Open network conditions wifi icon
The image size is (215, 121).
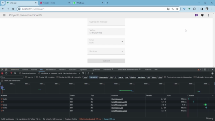click(x=83, y=73)
